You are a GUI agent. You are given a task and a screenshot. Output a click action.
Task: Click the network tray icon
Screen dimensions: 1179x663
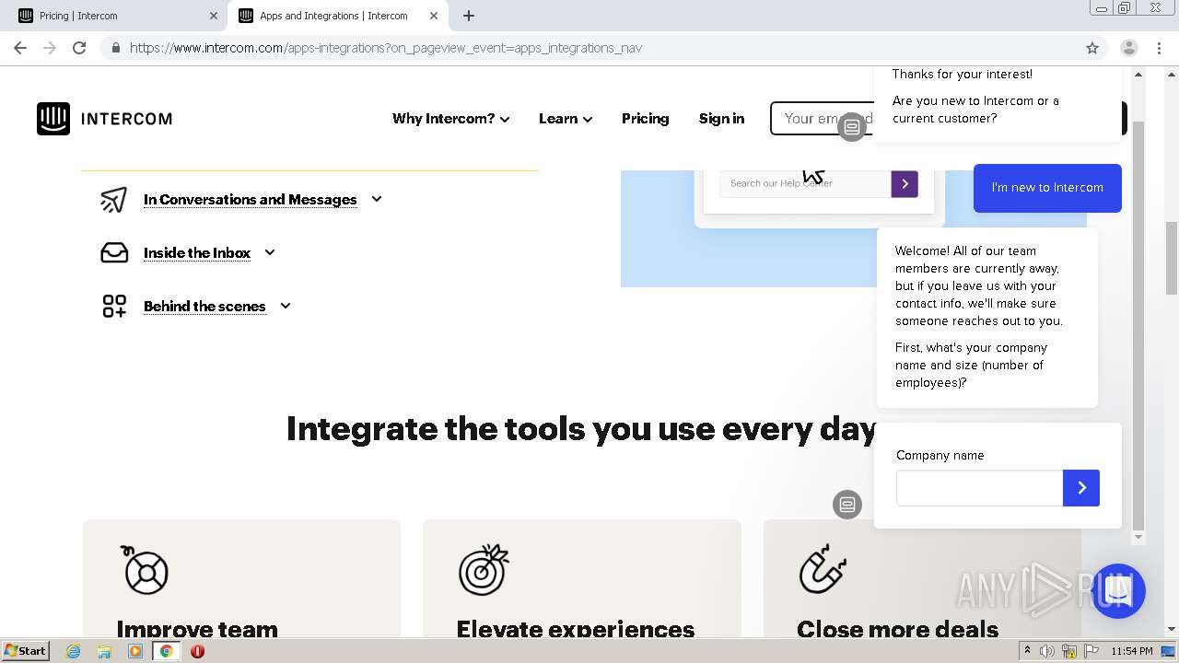1068,651
